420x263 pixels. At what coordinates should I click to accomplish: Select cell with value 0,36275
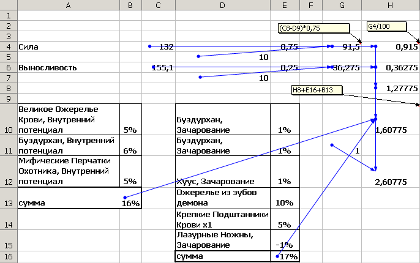pos(391,67)
